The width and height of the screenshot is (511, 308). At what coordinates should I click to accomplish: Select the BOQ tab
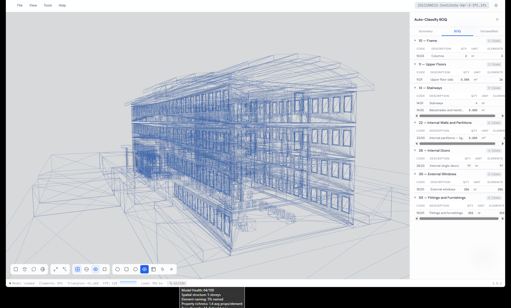tap(457, 31)
